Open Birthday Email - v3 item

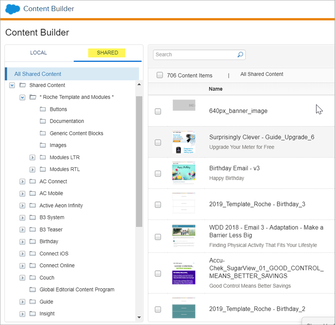(x=234, y=168)
